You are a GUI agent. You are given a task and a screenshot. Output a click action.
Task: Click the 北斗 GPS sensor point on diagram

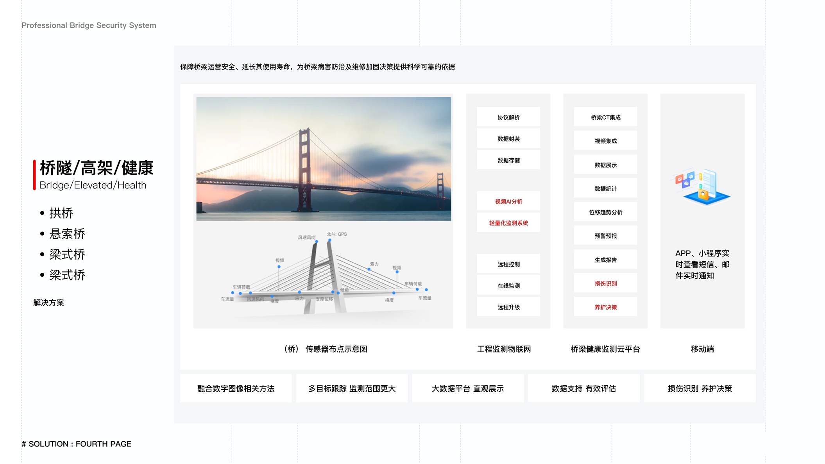tap(330, 240)
